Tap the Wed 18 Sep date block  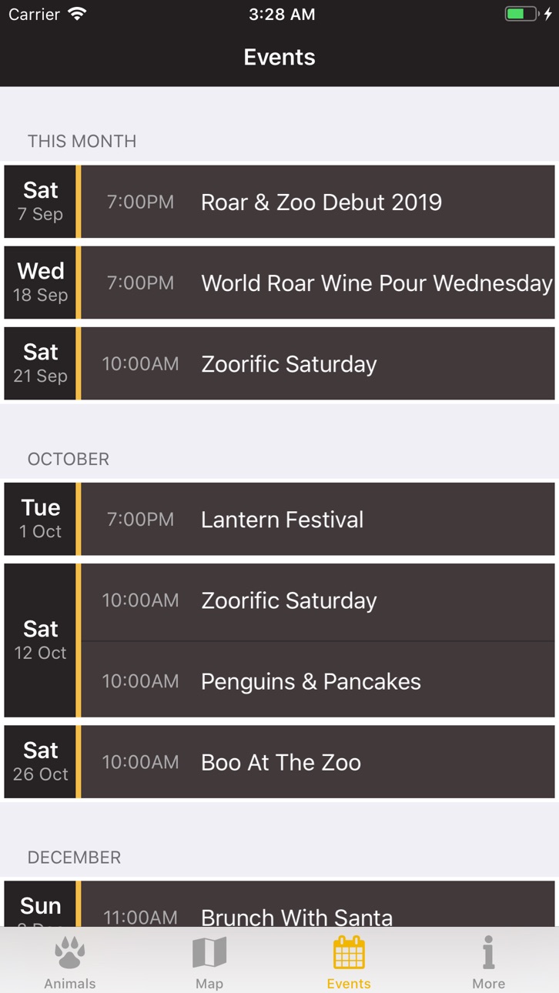coord(40,283)
